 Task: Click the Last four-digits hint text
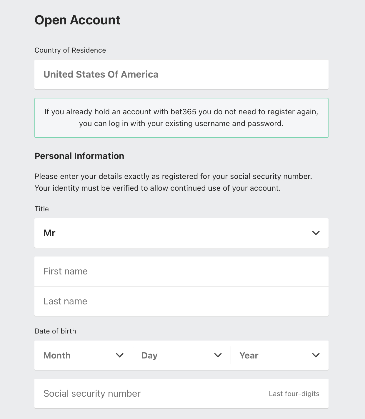pos(294,394)
